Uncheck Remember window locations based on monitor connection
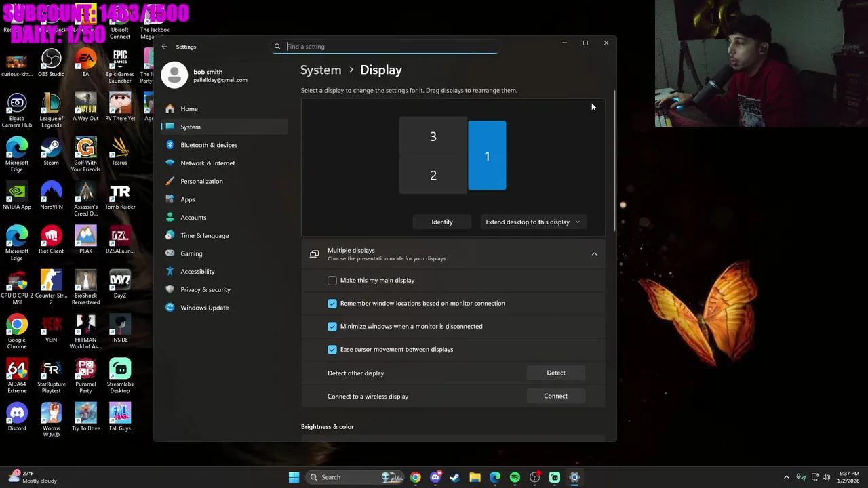Viewport: 868px width, 488px height. [x=332, y=304]
